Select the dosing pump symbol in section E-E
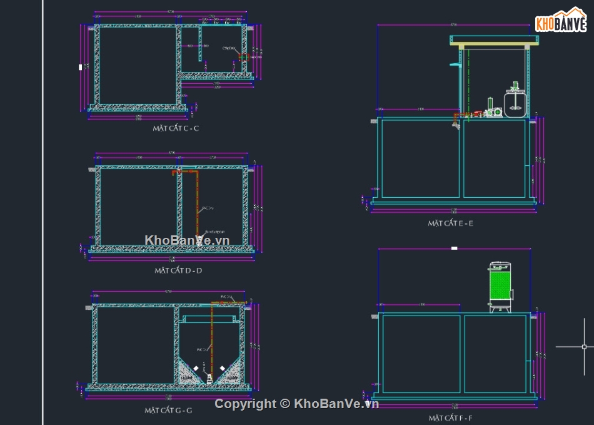 coord(497,111)
